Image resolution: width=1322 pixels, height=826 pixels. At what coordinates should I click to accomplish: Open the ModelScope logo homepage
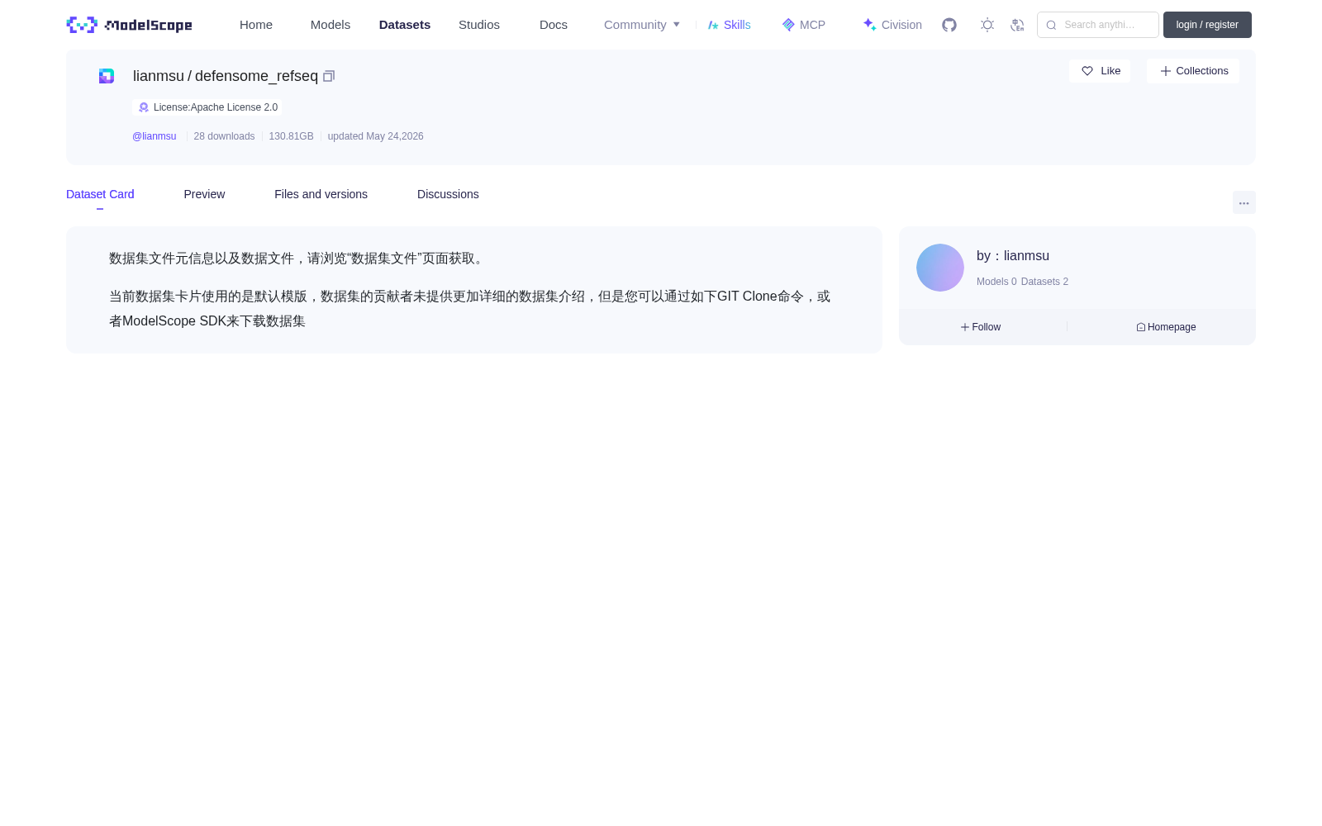point(129,25)
